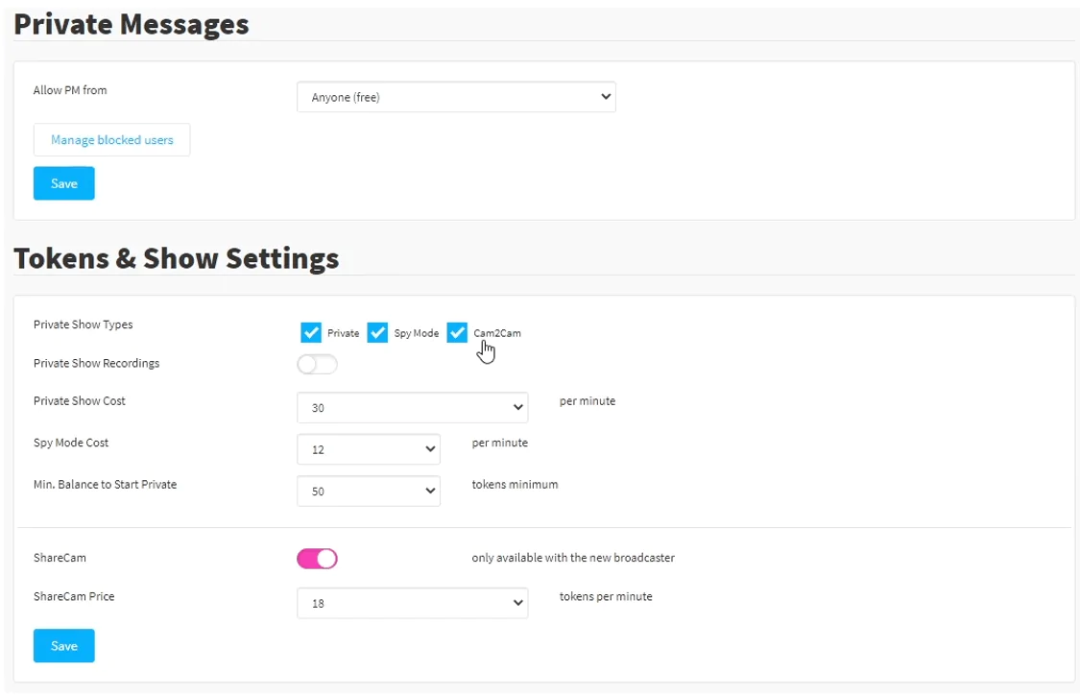Click the Tokens & Show Settings heading

[177, 258]
